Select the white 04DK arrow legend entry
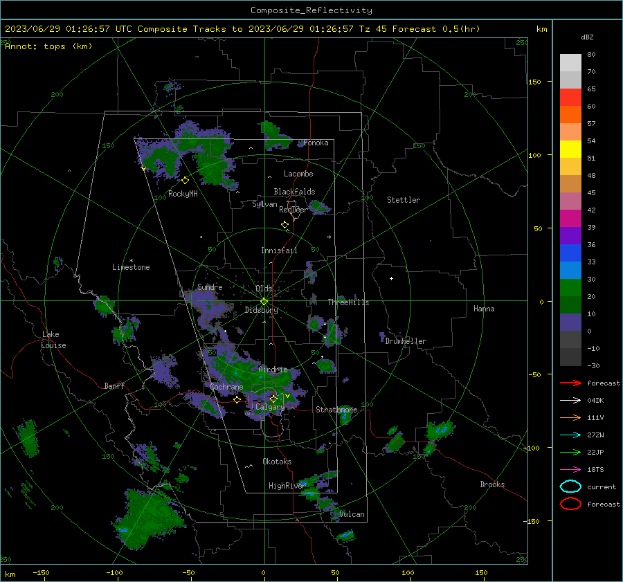Viewport: 623px width, 582px height. pyautogui.click(x=570, y=400)
